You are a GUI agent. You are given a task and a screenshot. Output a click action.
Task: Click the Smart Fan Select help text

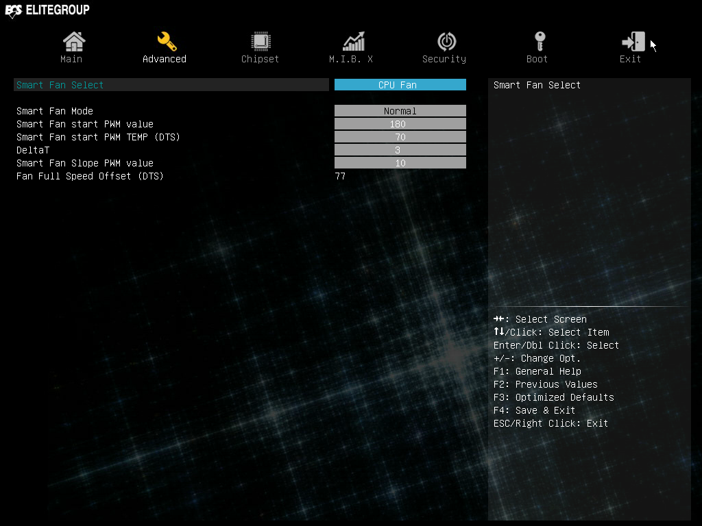click(x=537, y=85)
